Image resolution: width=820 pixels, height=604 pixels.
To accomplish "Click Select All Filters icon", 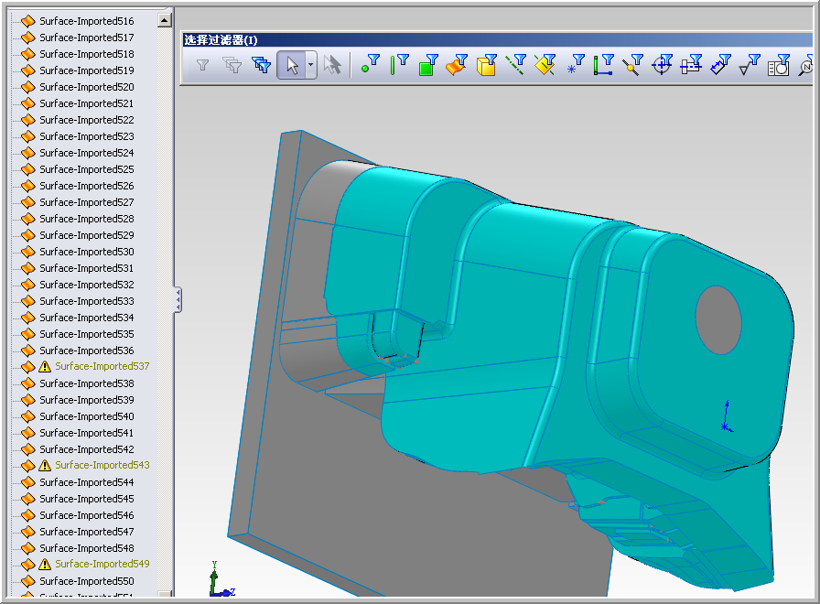I will (x=261, y=65).
